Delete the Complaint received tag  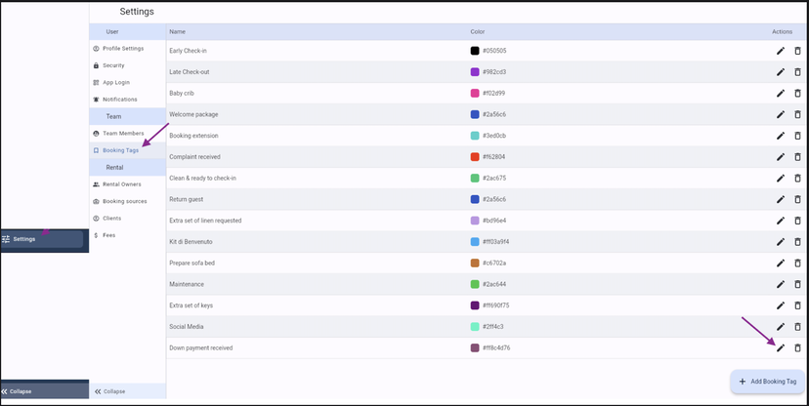tap(797, 156)
